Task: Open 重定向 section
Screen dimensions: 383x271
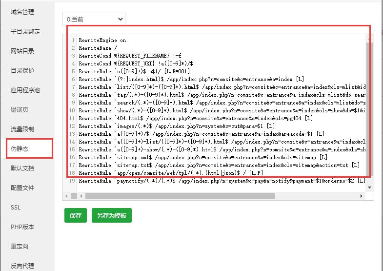Action: (20, 246)
